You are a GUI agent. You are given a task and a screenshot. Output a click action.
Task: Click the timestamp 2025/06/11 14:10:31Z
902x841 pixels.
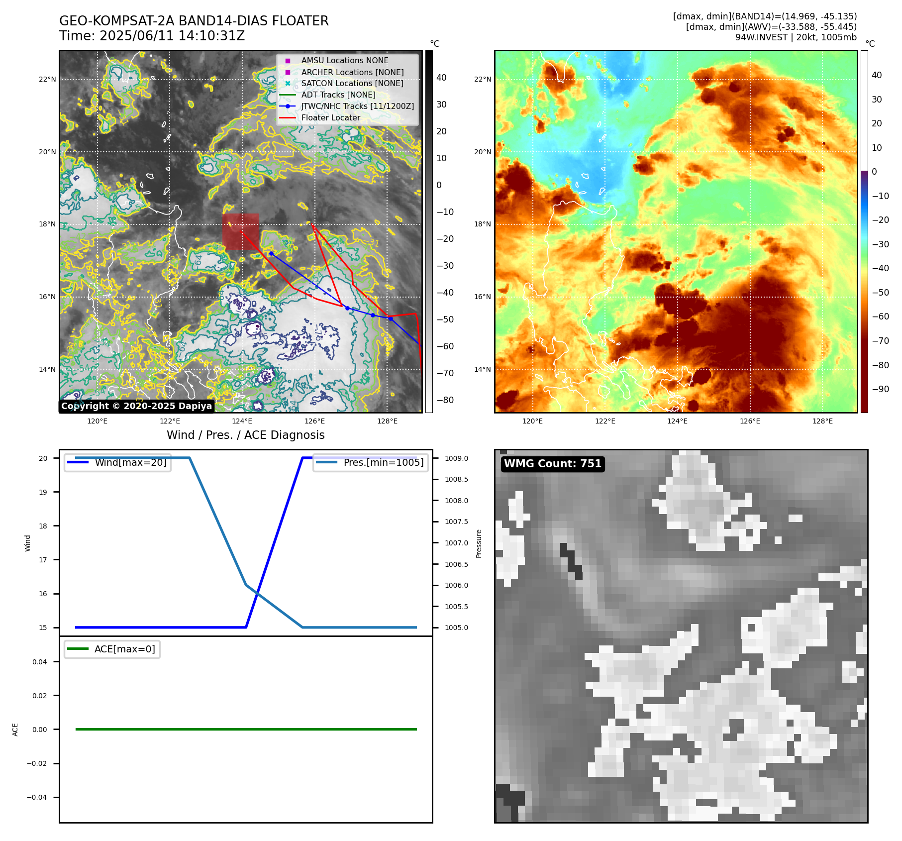coord(172,36)
